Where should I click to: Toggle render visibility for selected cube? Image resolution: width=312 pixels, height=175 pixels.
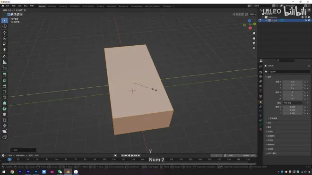[309, 20]
